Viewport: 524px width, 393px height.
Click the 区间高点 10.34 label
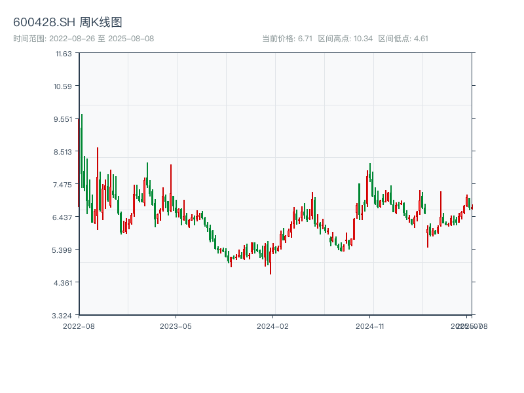(x=345, y=39)
